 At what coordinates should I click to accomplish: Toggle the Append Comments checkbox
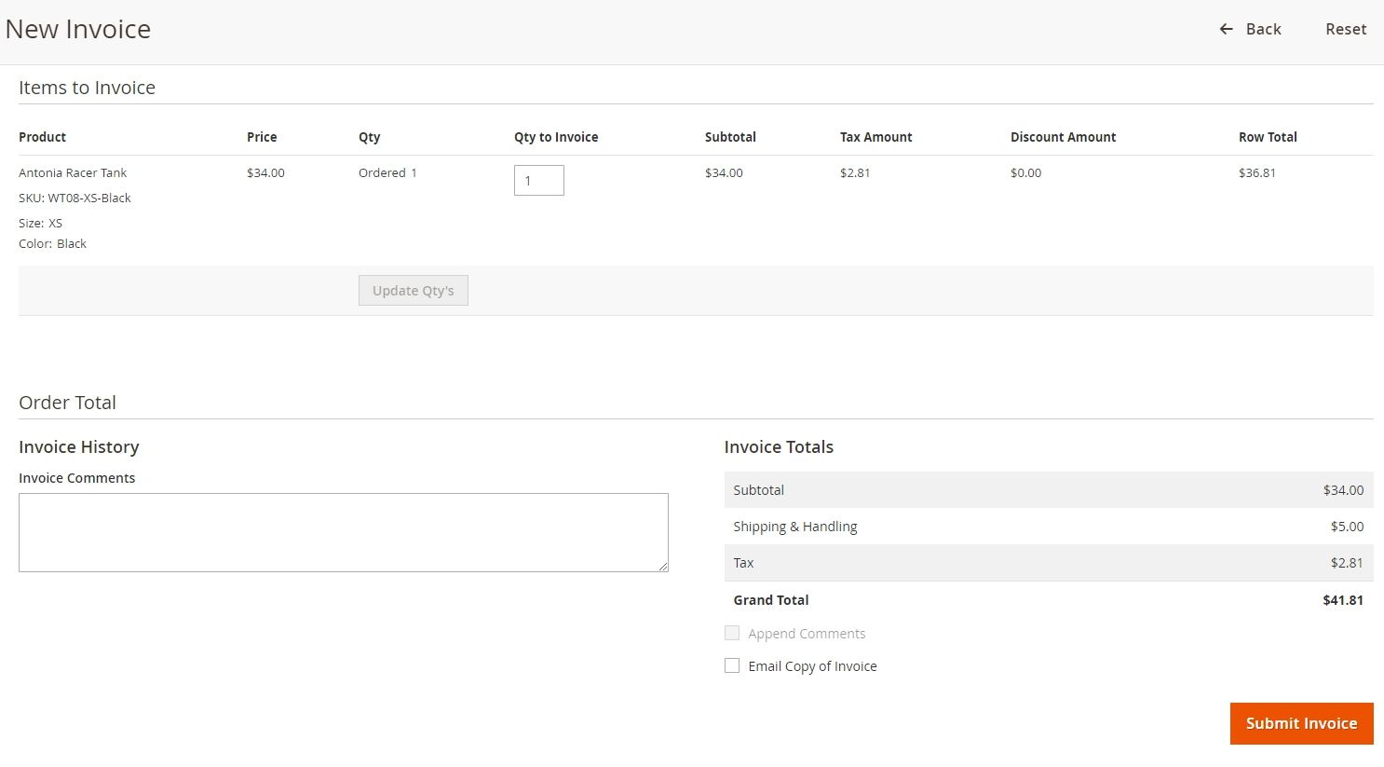tap(732, 633)
